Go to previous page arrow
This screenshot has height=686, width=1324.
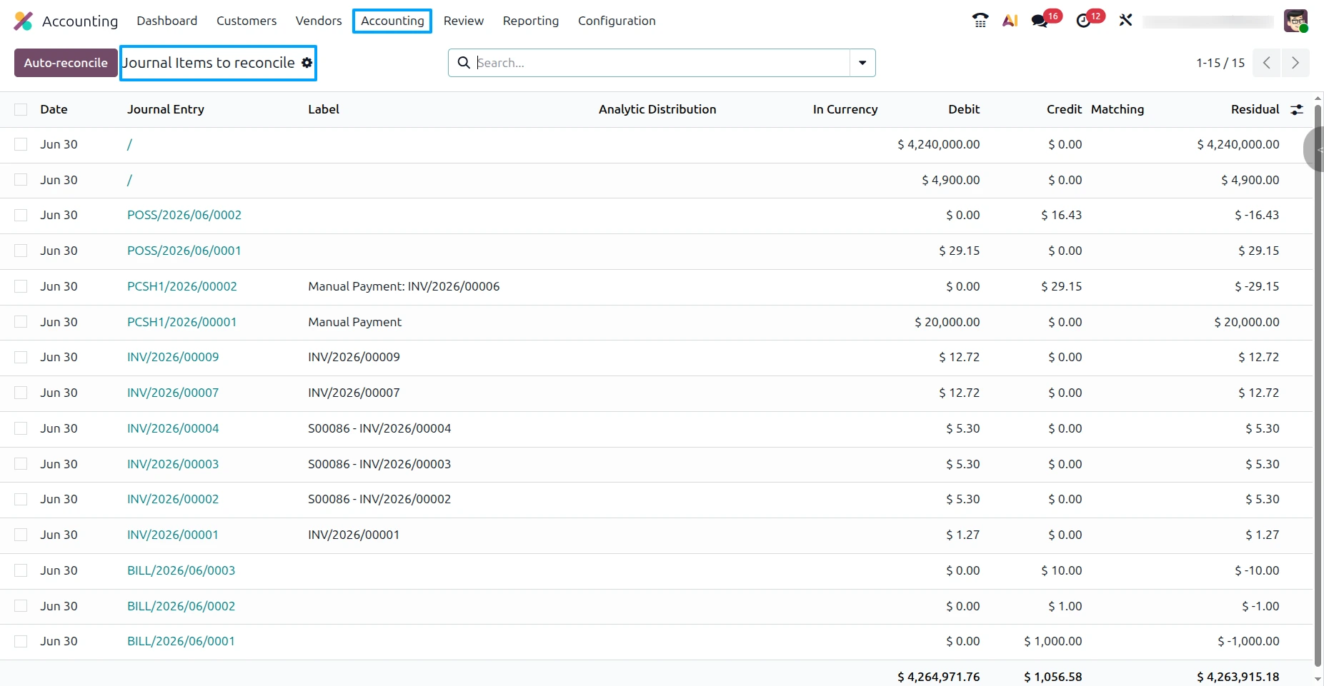1267,63
